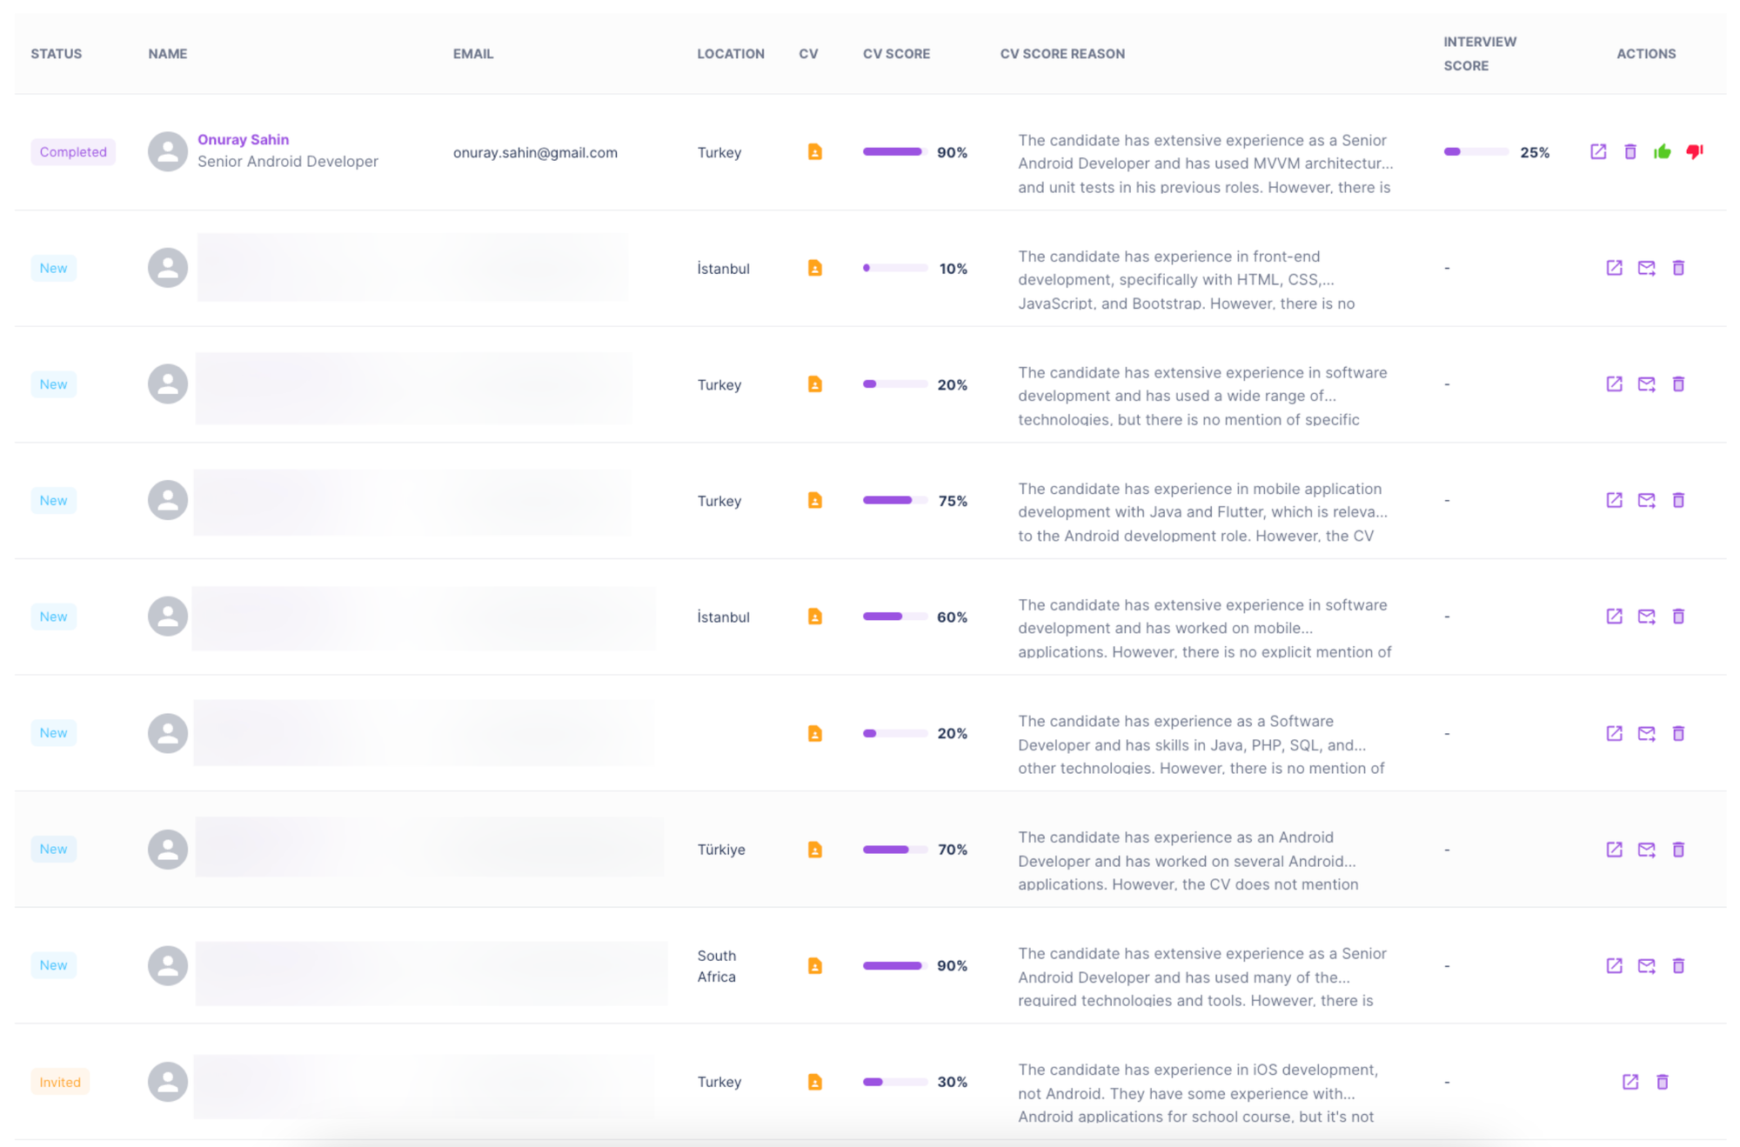Delete the Invited status candidate

(x=1662, y=1082)
